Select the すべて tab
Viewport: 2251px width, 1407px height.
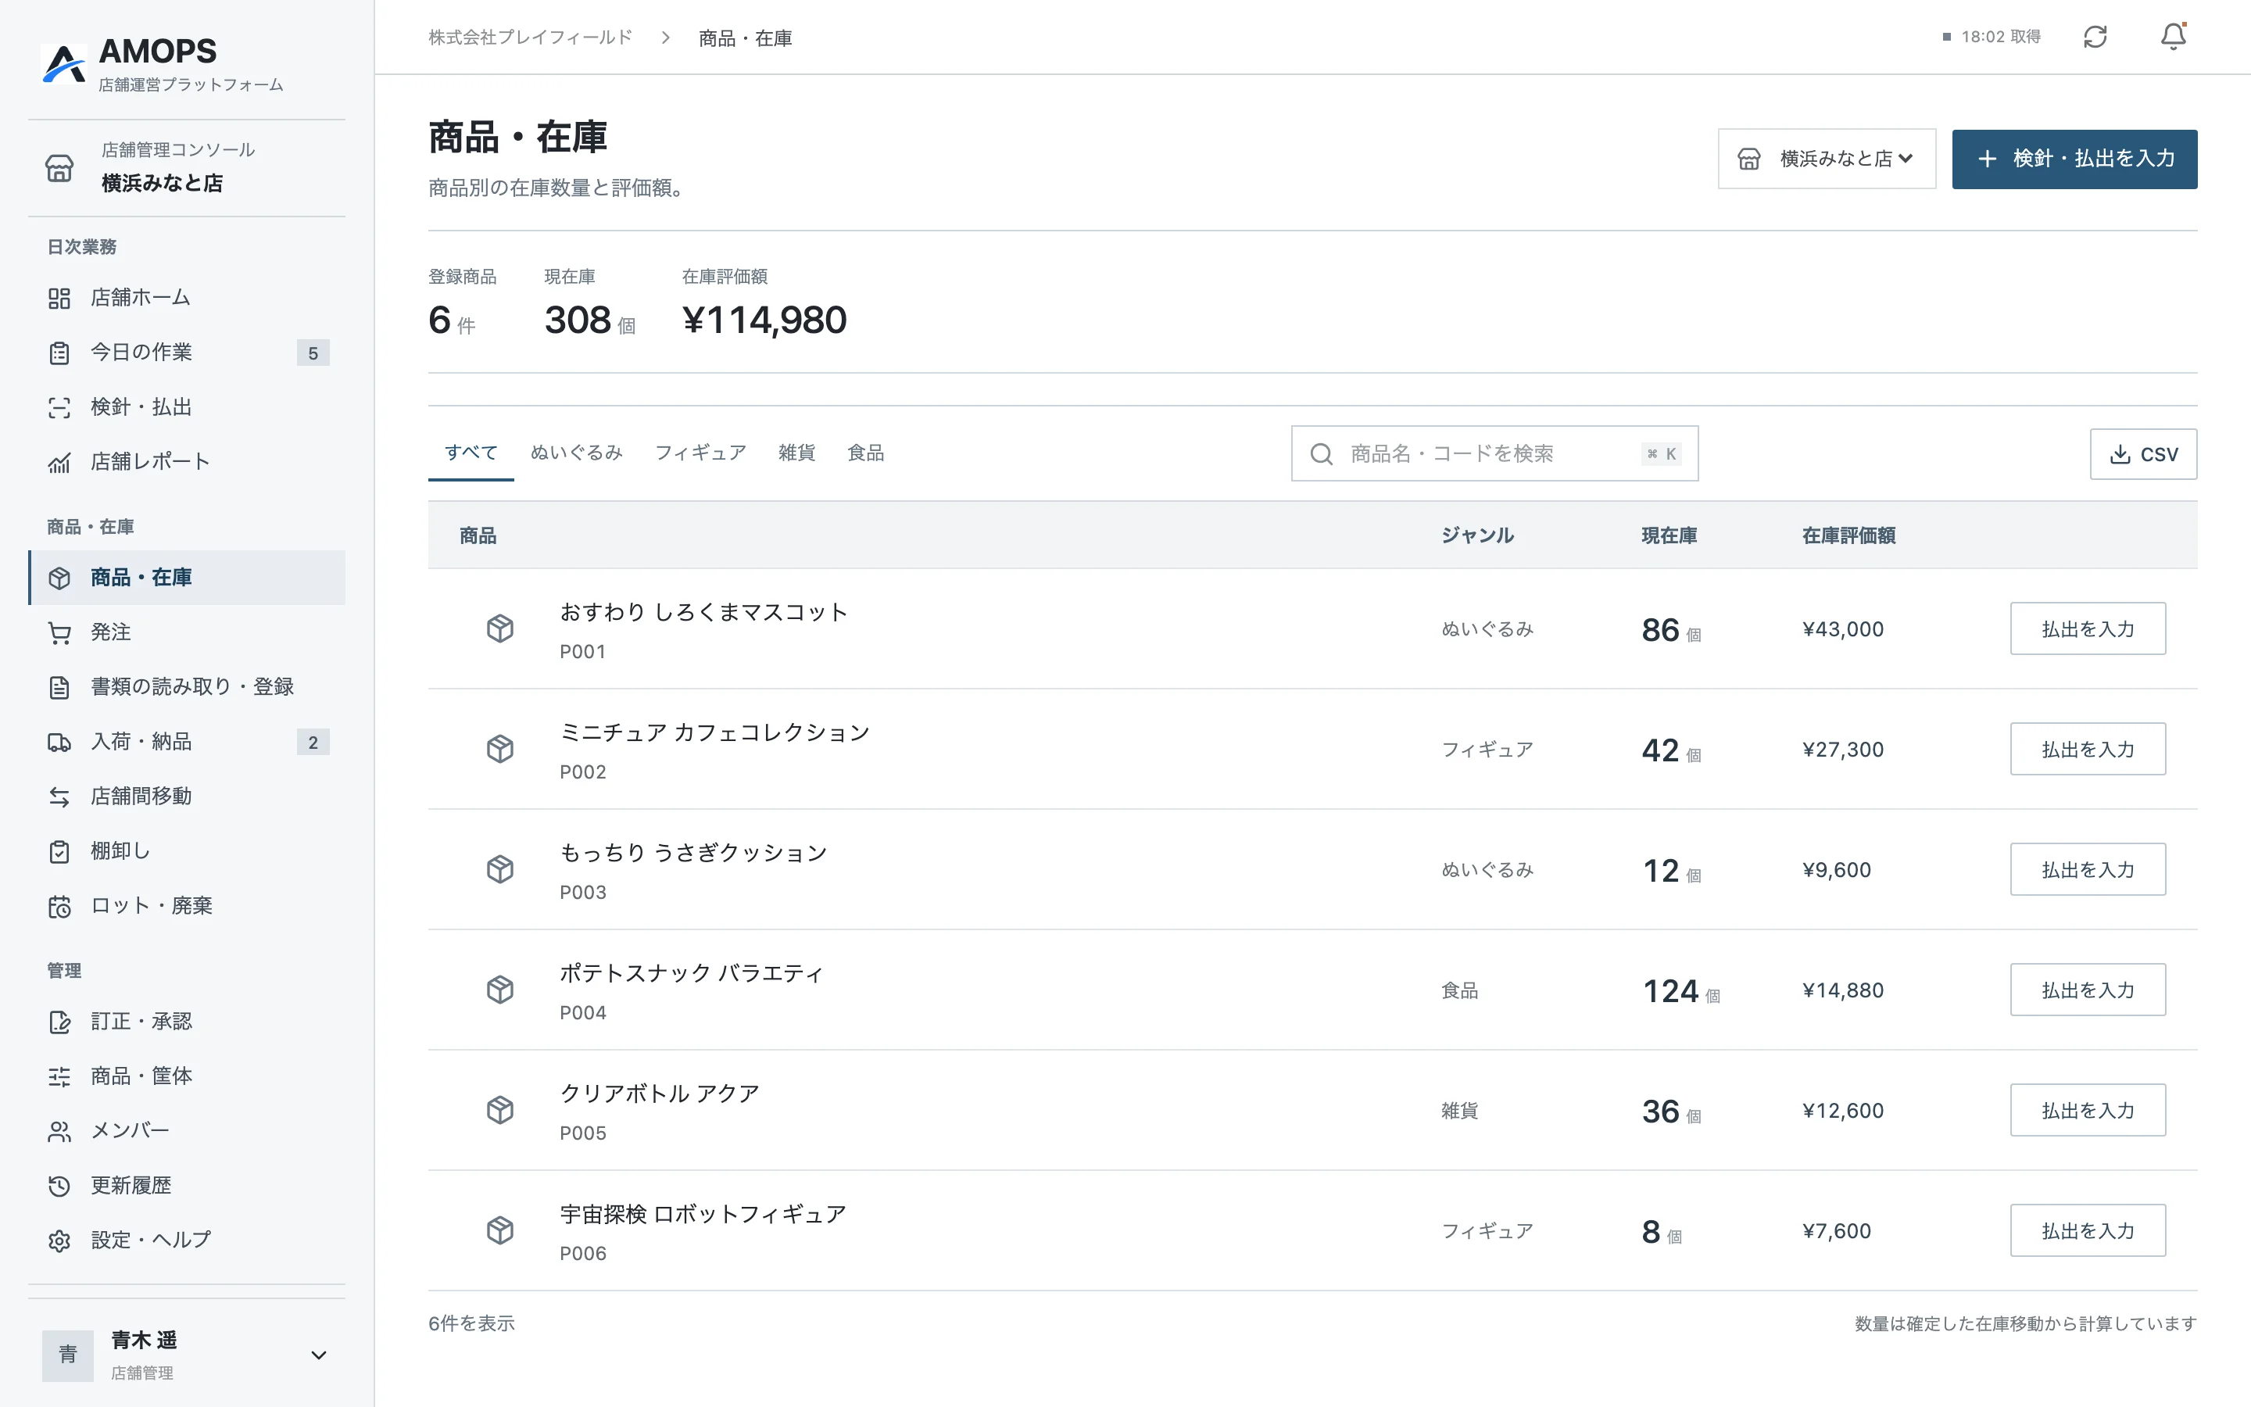(471, 453)
